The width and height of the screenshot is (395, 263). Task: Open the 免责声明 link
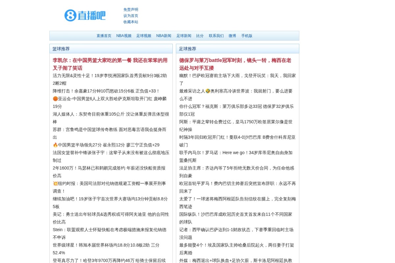point(131,10)
